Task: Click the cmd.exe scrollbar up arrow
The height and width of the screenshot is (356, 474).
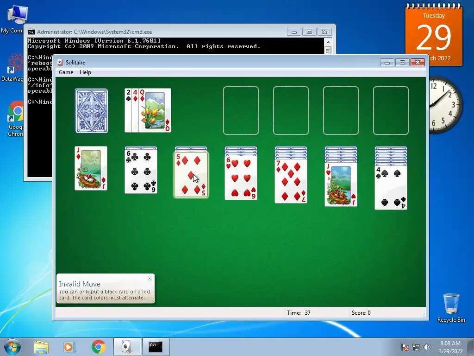Action: 328,42
